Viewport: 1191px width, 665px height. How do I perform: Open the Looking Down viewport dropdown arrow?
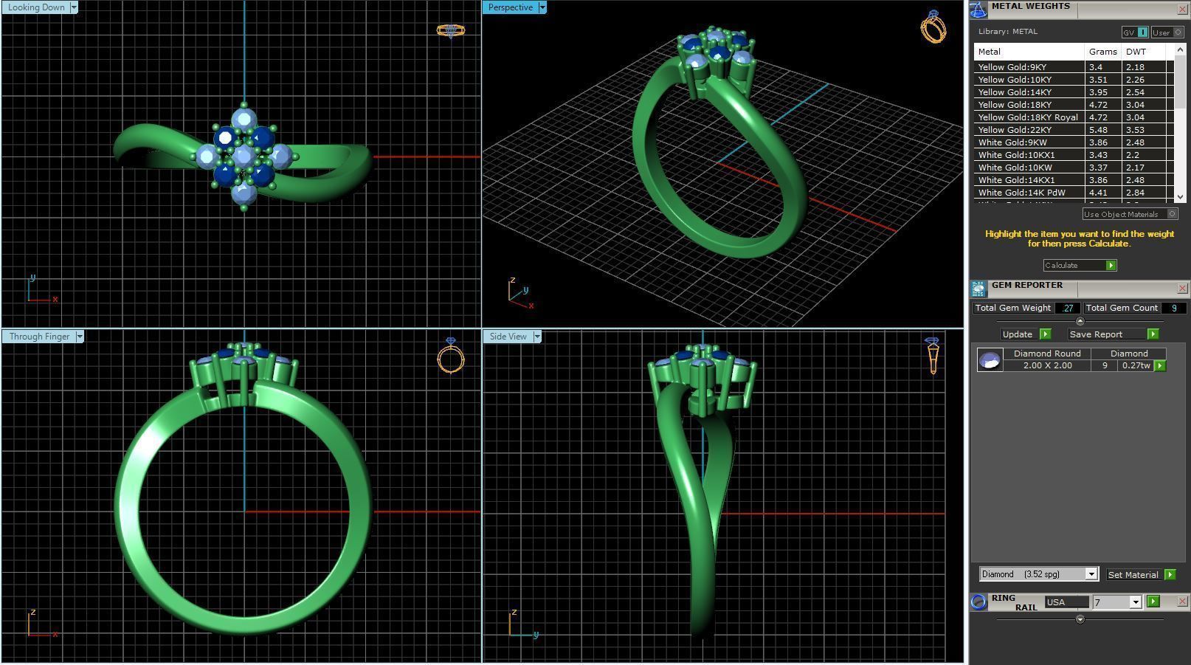click(x=74, y=7)
